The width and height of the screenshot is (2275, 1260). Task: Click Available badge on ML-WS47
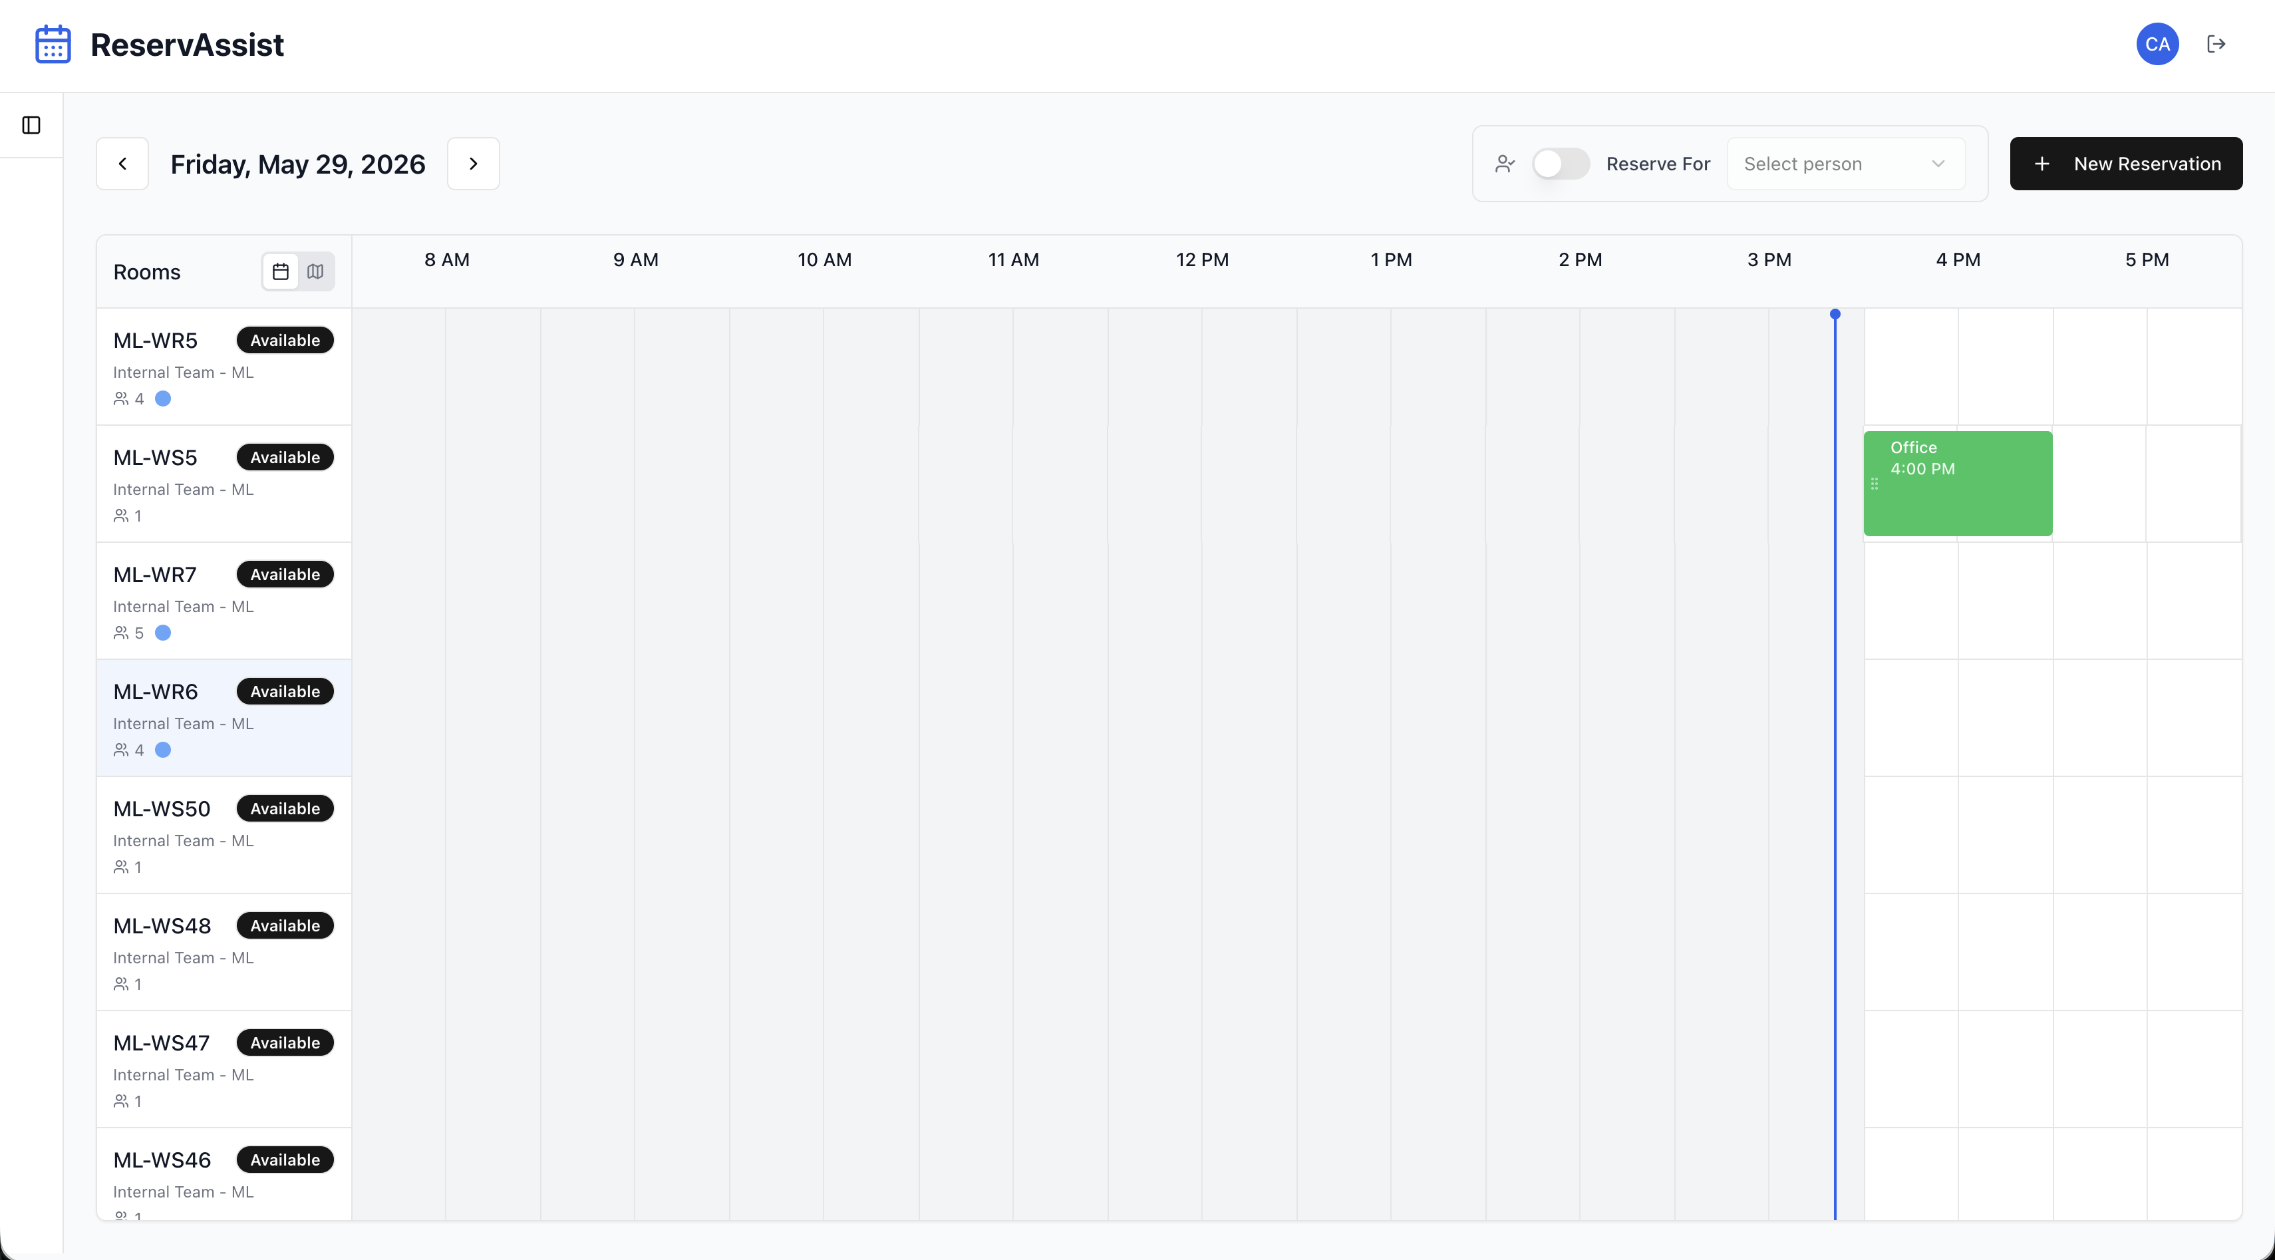[285, 1042]
